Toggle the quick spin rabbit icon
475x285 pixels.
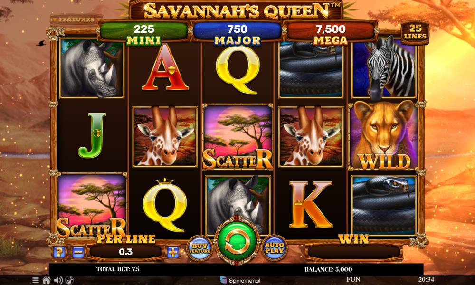tap(70, 280)
